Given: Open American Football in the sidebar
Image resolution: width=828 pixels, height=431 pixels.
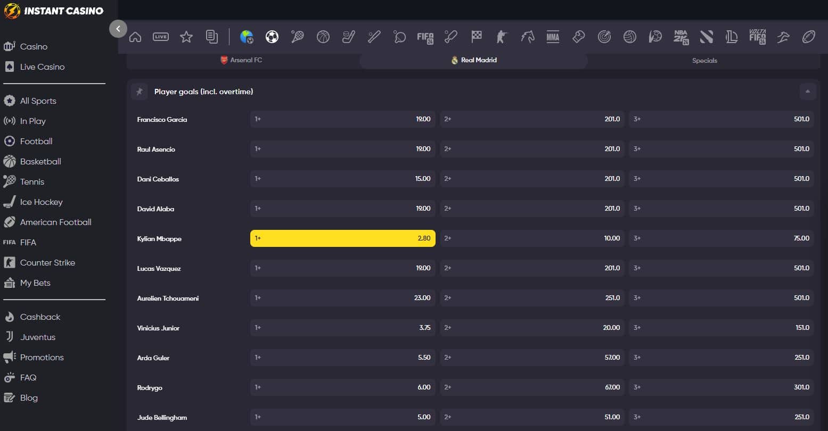Looking at the screenshot, I should pyautogui.click(x=55, y=222).
